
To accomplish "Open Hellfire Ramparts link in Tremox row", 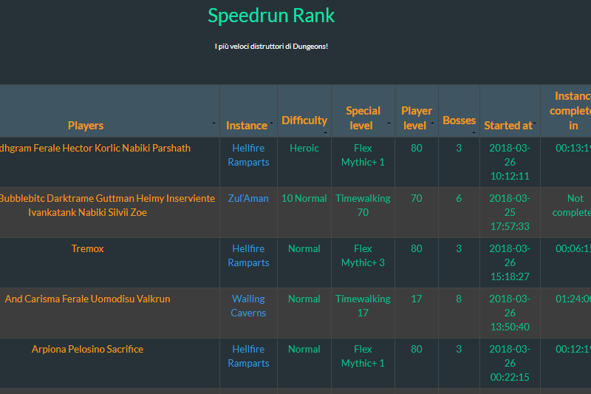I will [248, 256].
